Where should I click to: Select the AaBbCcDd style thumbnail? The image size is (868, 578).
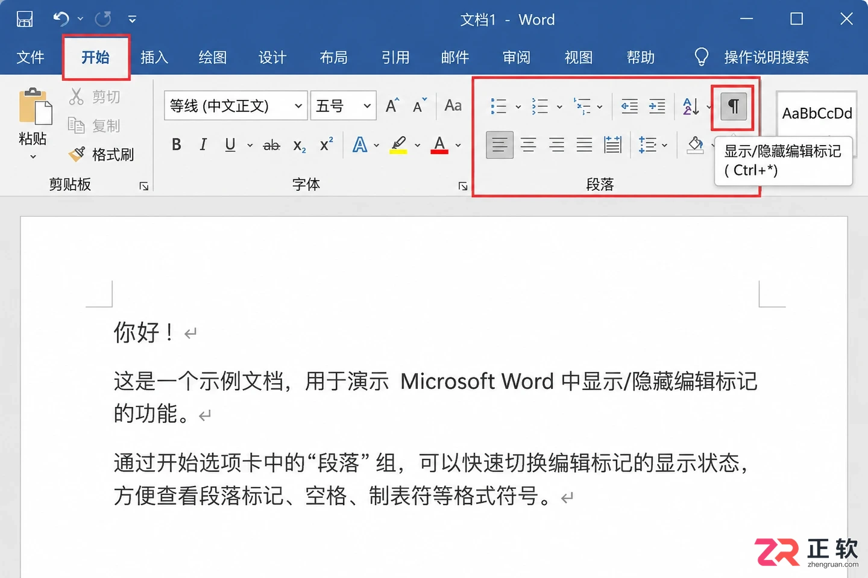(x=817, y=113)
